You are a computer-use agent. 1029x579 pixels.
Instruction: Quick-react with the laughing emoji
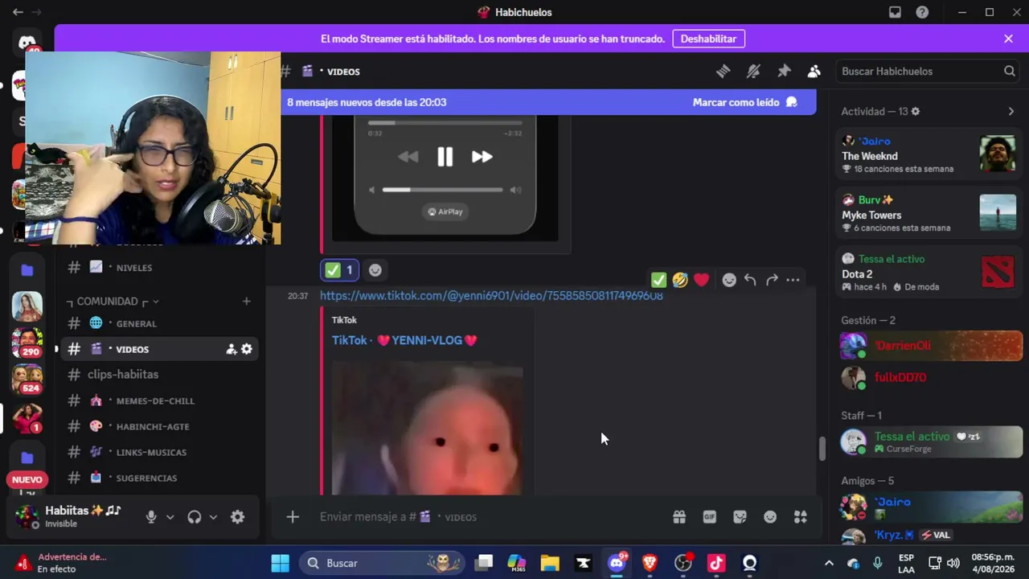[680, 280]
